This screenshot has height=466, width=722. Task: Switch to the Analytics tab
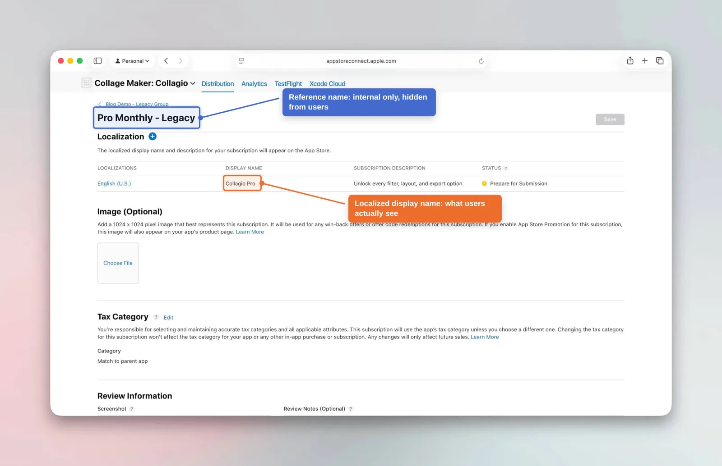[254, 84]
